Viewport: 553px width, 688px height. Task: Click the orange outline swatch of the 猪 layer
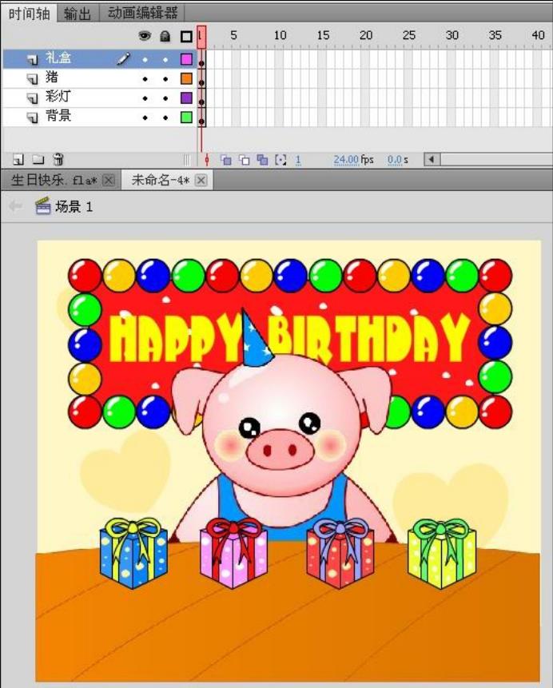[x=186, y=78]
